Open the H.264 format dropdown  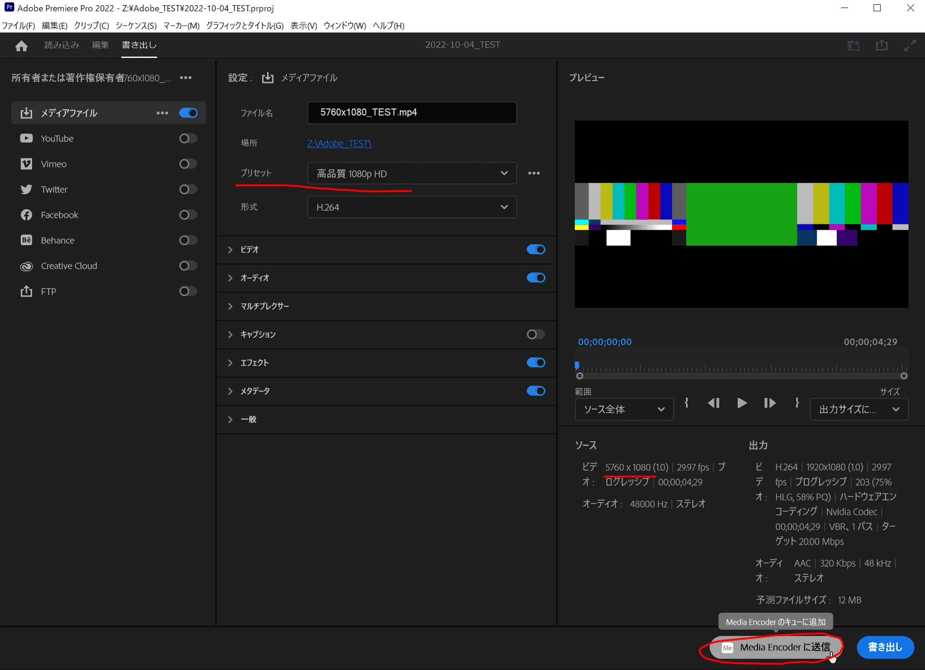point(412,207)
